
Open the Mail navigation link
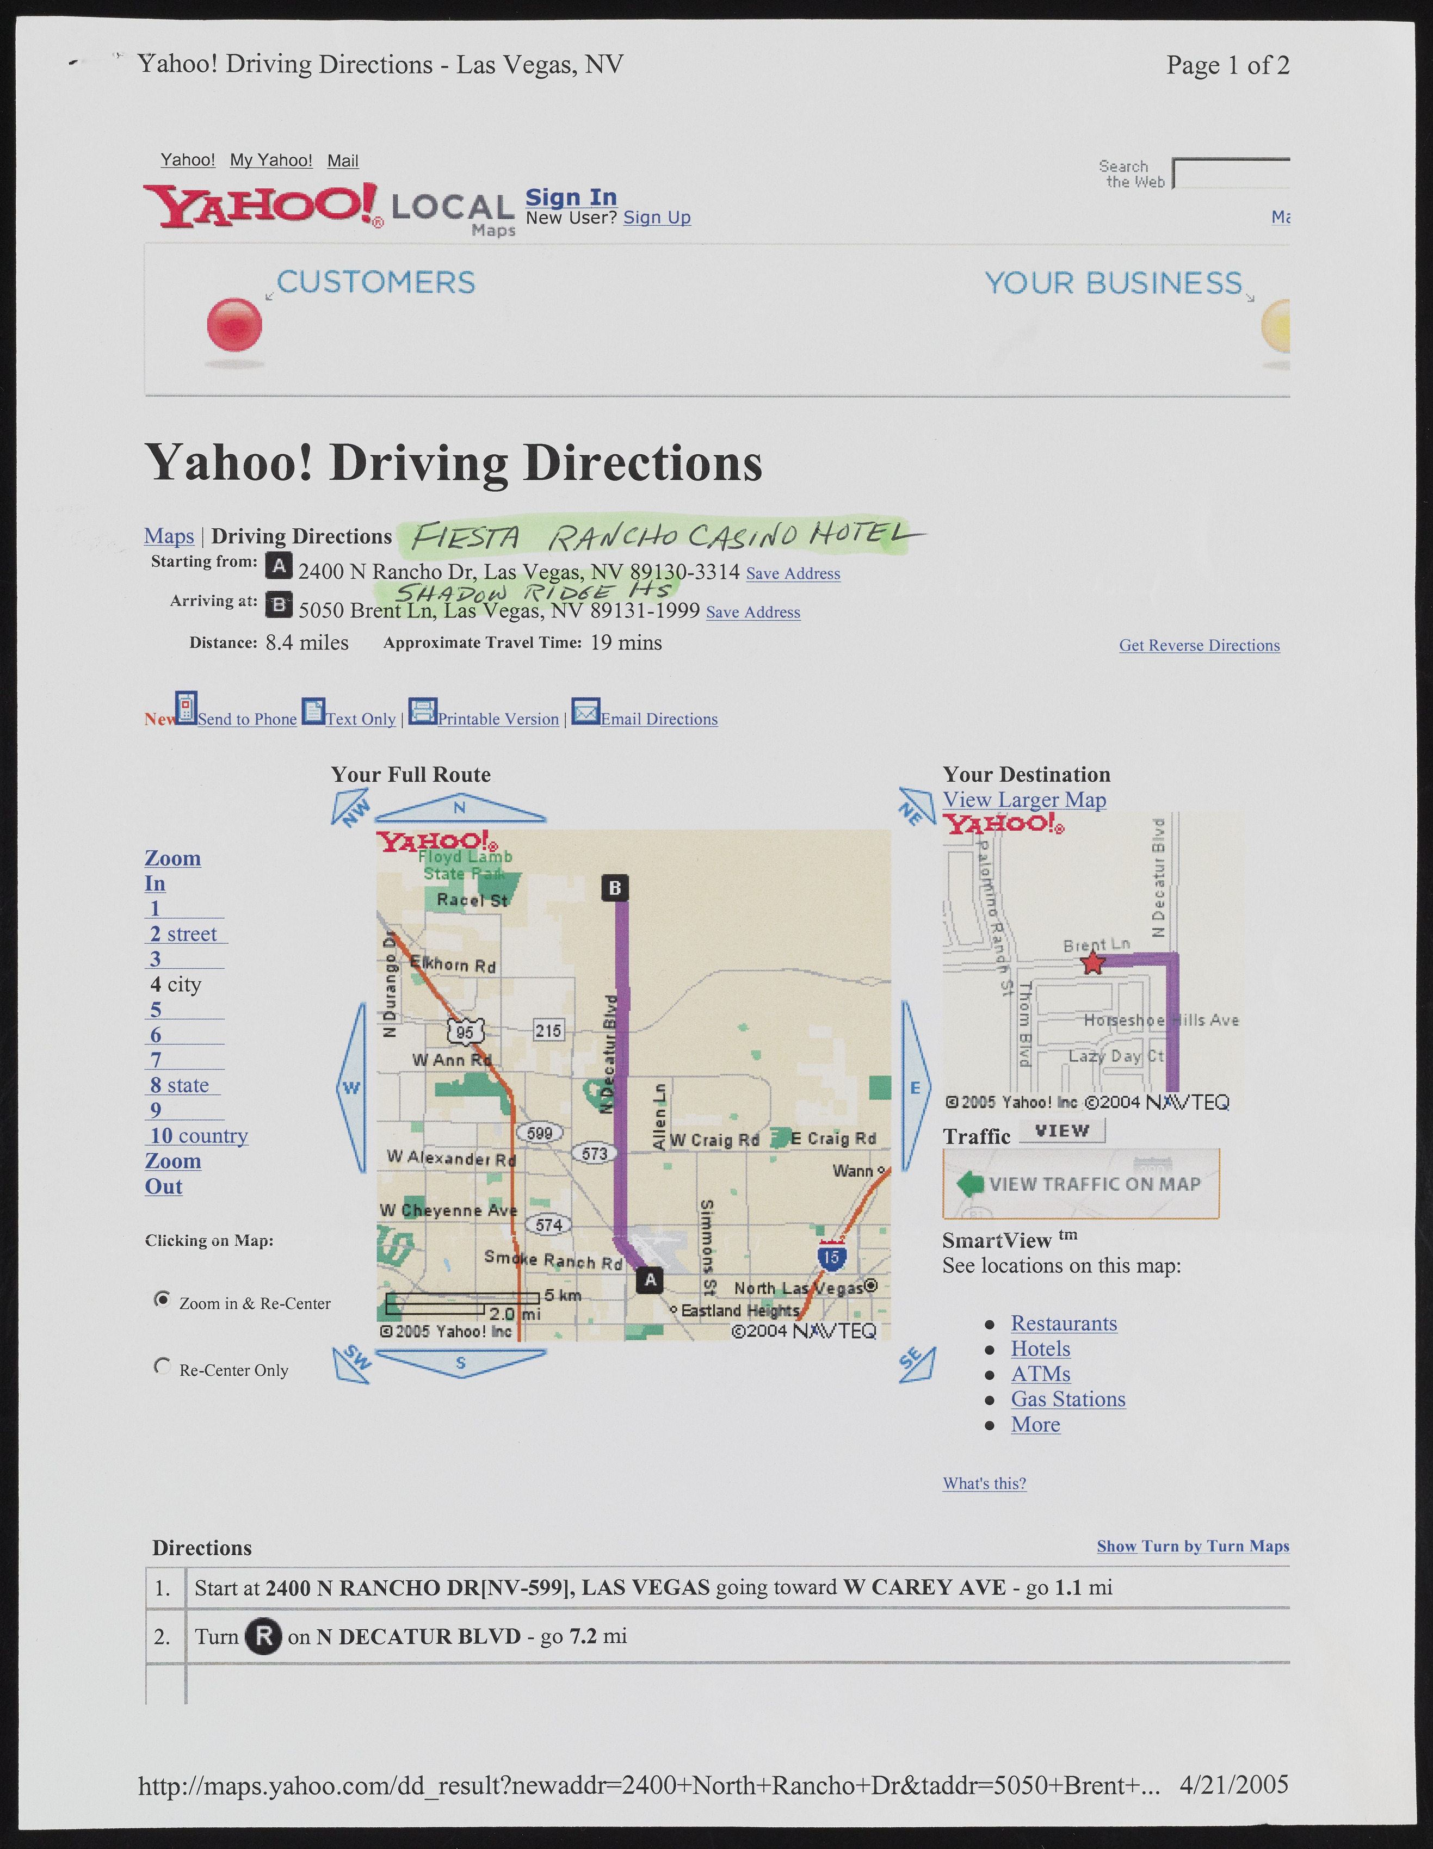pyautogui.click(x=343, y=161)
